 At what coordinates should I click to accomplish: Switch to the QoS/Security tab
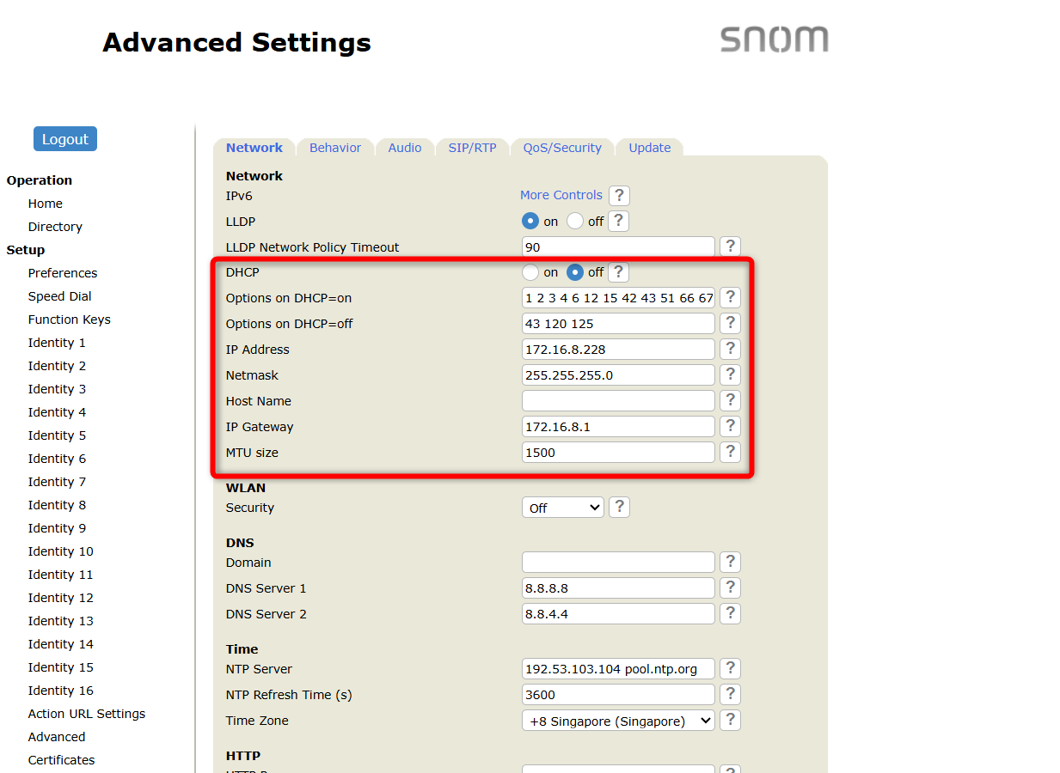pyautogui.click(x=562, y=148)
